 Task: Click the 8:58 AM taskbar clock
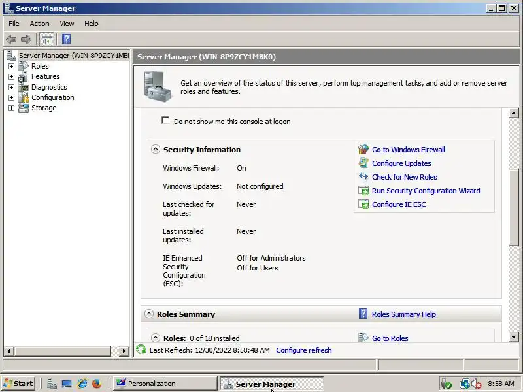point(501,384)
